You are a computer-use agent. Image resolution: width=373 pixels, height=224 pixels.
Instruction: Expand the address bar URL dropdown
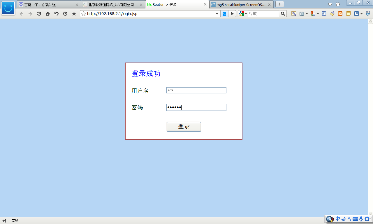click(217, 14)
